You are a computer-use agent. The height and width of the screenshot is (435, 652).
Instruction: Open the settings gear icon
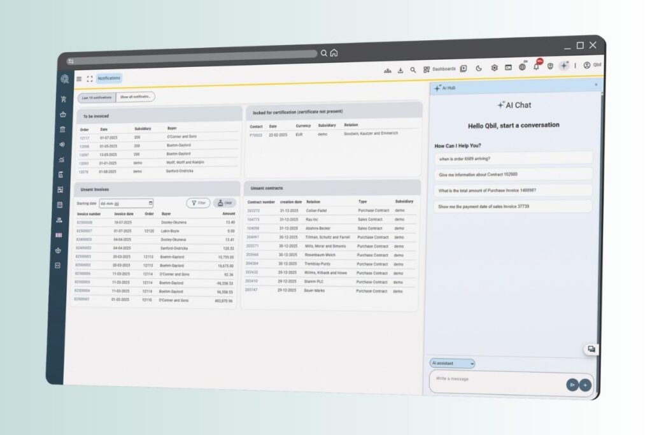(x=494, y=68)
